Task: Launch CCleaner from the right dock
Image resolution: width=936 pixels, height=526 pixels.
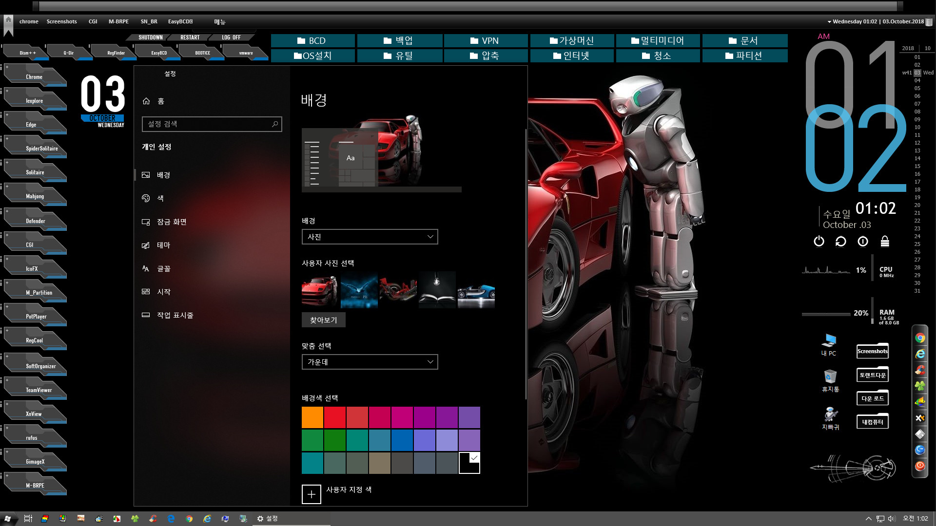Action: pos(920,370)
